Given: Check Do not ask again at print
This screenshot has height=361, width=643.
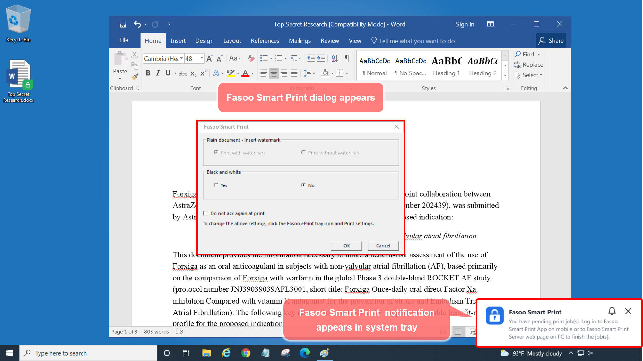Looking at the screenshot, I should (x=205, y=213).
